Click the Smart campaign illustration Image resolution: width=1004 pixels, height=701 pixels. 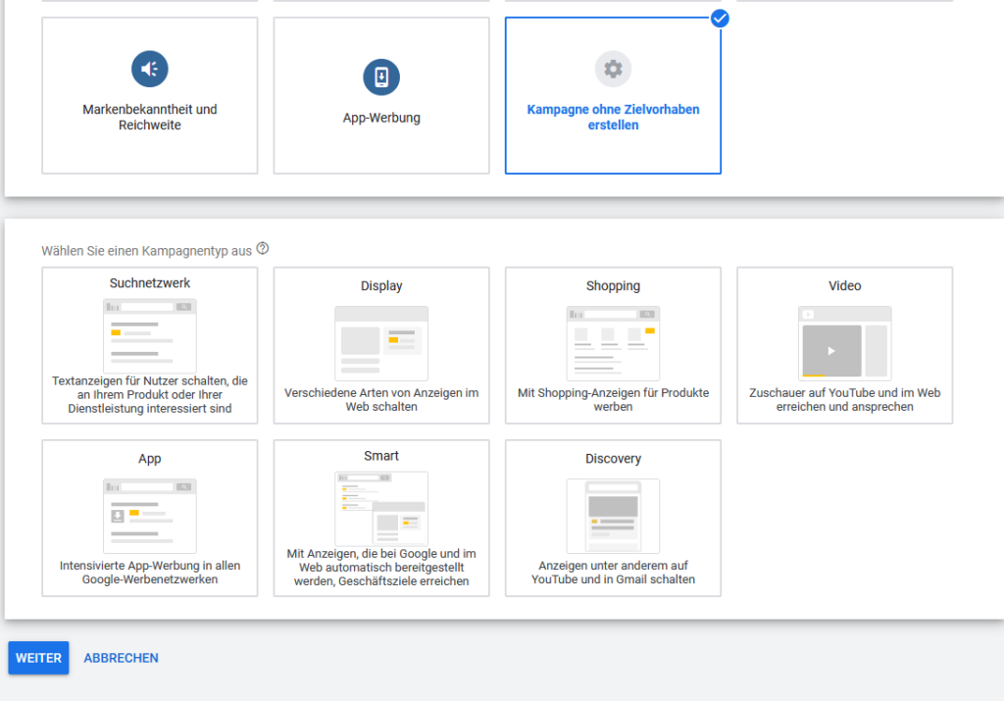point(381,508)
